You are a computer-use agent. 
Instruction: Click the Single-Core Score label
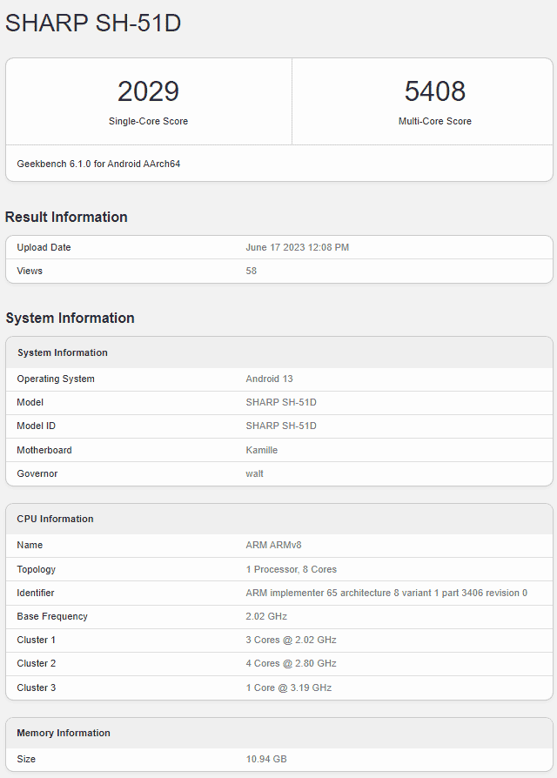(x=148, y=121)
